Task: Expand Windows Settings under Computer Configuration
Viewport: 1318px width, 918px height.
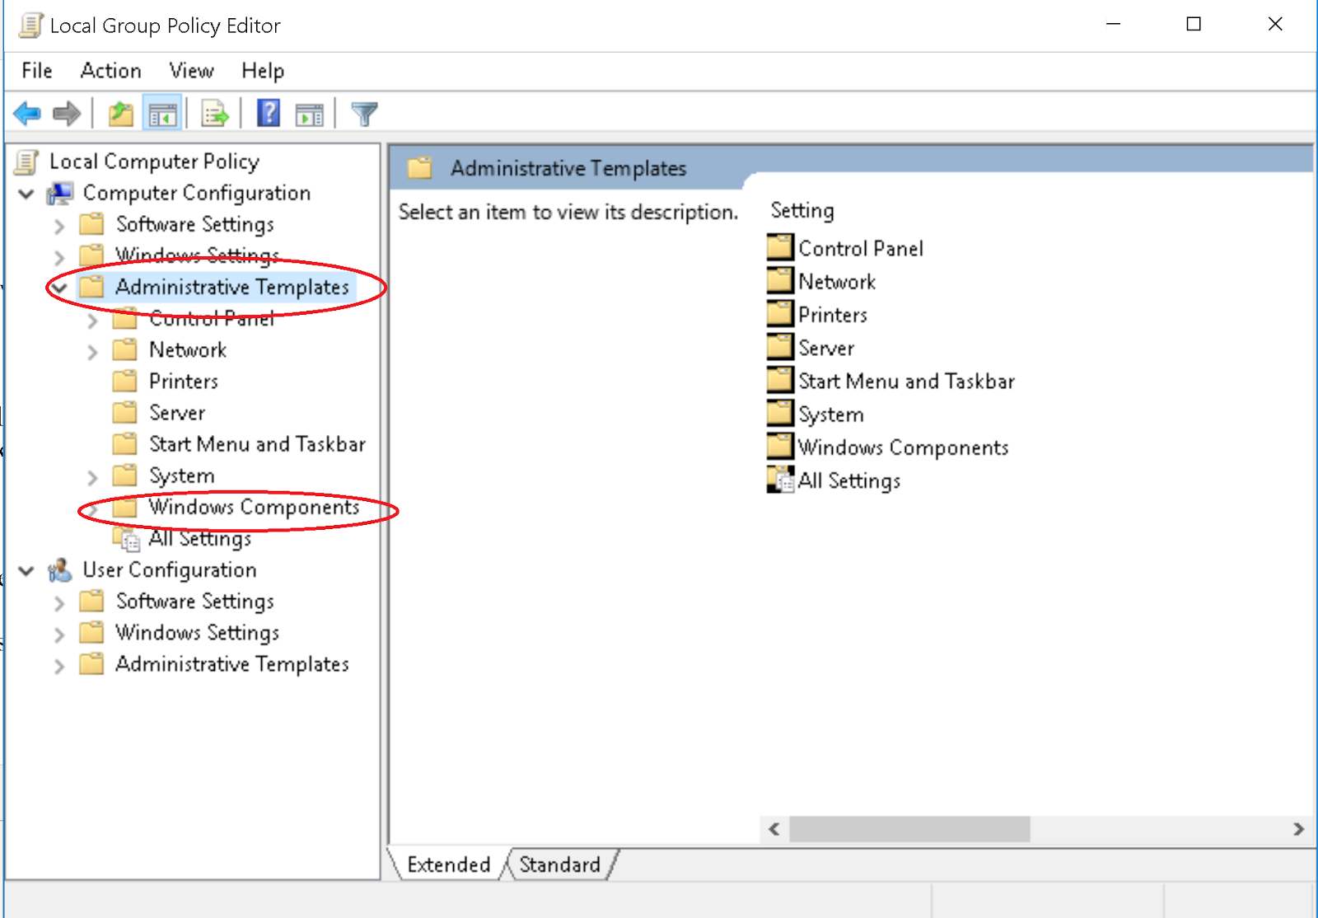Action: coord(58,256)
